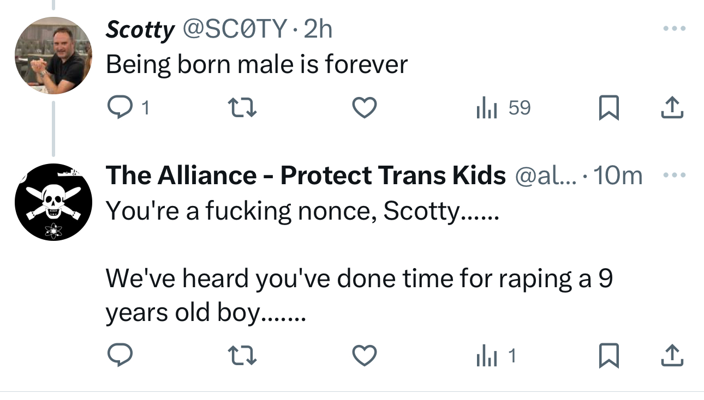This screenshot has height=400, width=704.
Task: Open The Alliance - Protect Trans Kids profile
Action: 306,175
